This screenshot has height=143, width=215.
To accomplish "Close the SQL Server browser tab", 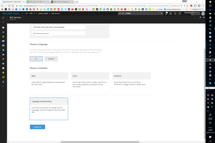I will 48,2.
